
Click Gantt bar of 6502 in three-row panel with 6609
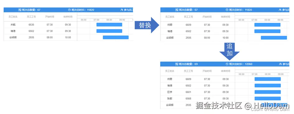267,31
